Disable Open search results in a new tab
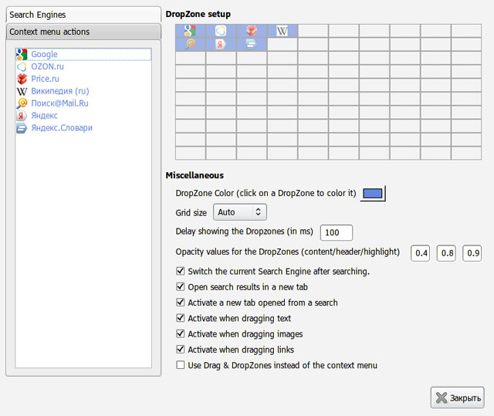The image size is (494, 416). point(181,287)
